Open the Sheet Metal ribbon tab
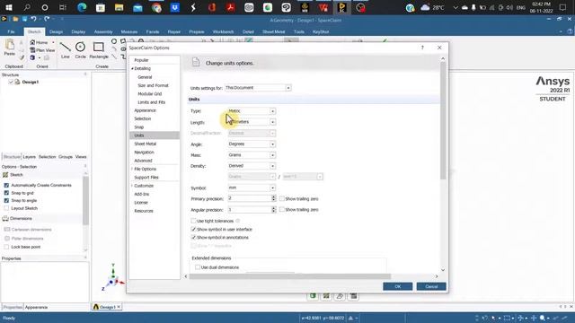This screenshot has width=575, height=323. pyautogui.click(x=273, y=32)
